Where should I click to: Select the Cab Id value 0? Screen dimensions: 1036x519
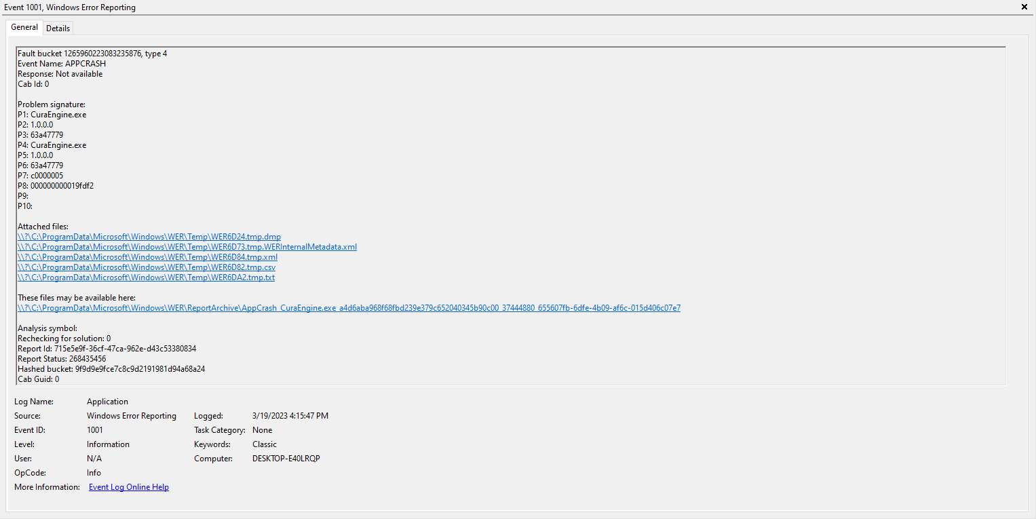[x=47, y=83]
